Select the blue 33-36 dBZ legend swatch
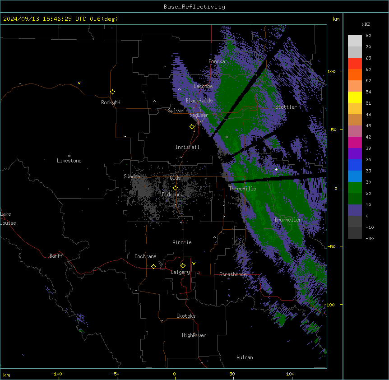 (355, 165)
